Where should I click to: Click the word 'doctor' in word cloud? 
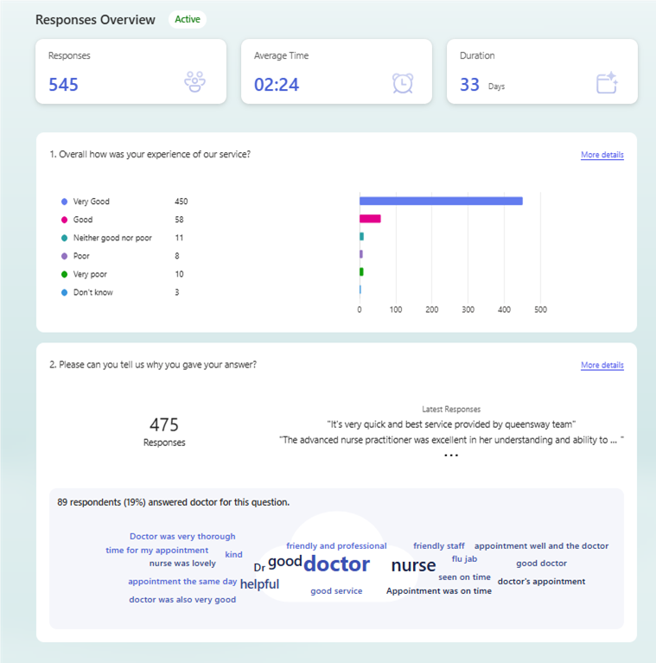[336, 564]
